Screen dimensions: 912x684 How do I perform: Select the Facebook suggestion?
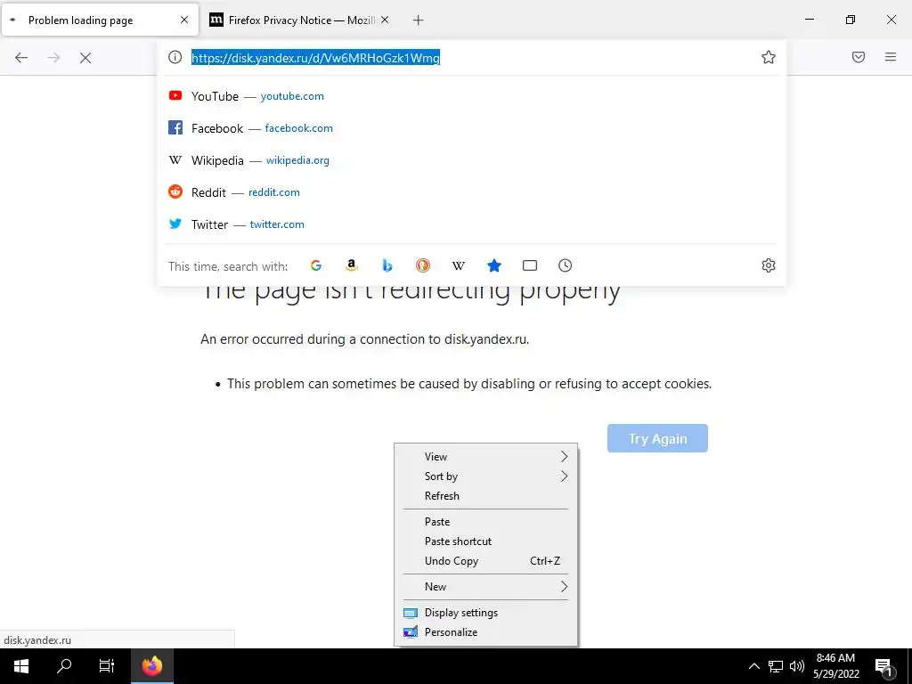click(472, 128)
